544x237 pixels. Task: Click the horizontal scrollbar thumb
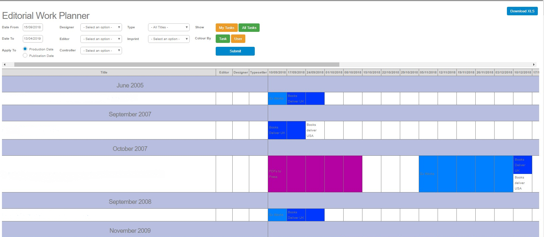[177, 64]
